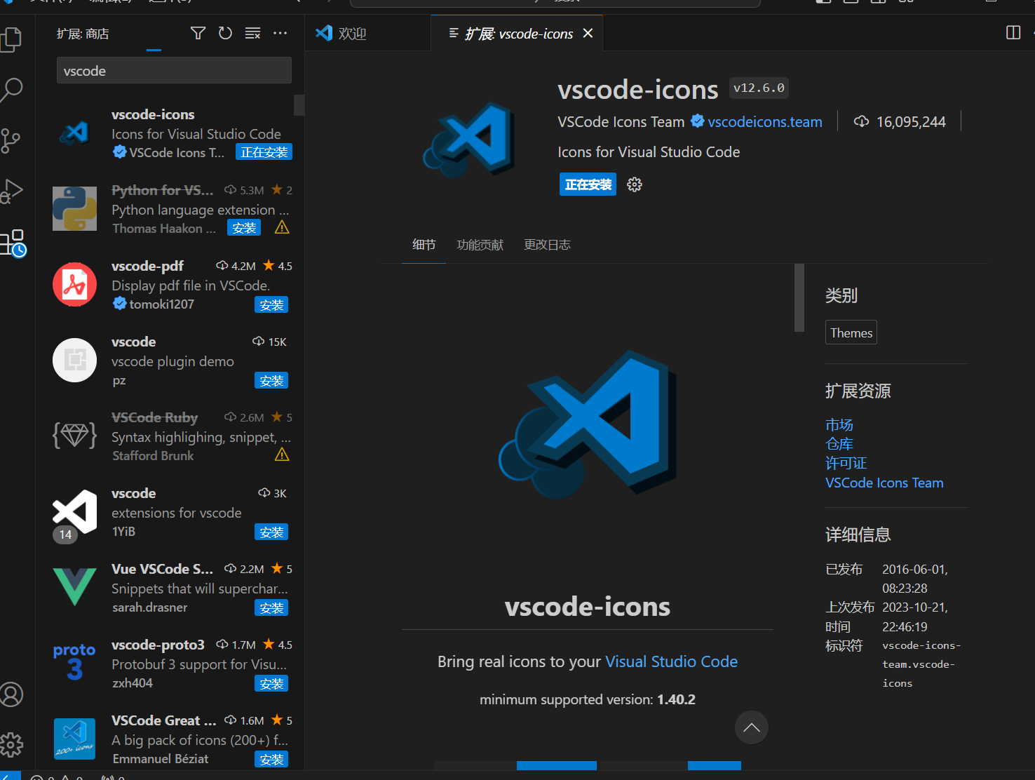This screenshot has width=1035, height=780.
Task: Open Source Control view in activity bar
Action: pyautogui.click(x=11, y=140)
